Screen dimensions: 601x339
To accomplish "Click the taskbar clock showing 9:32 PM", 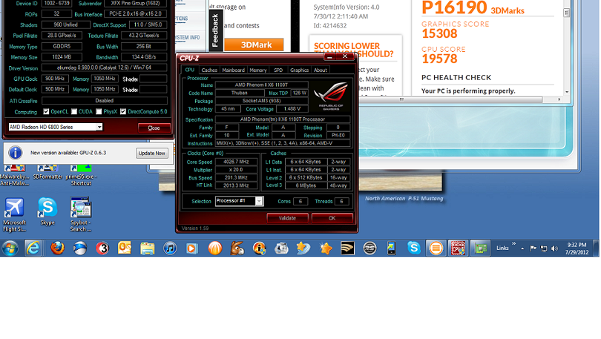I will (577, 249).
